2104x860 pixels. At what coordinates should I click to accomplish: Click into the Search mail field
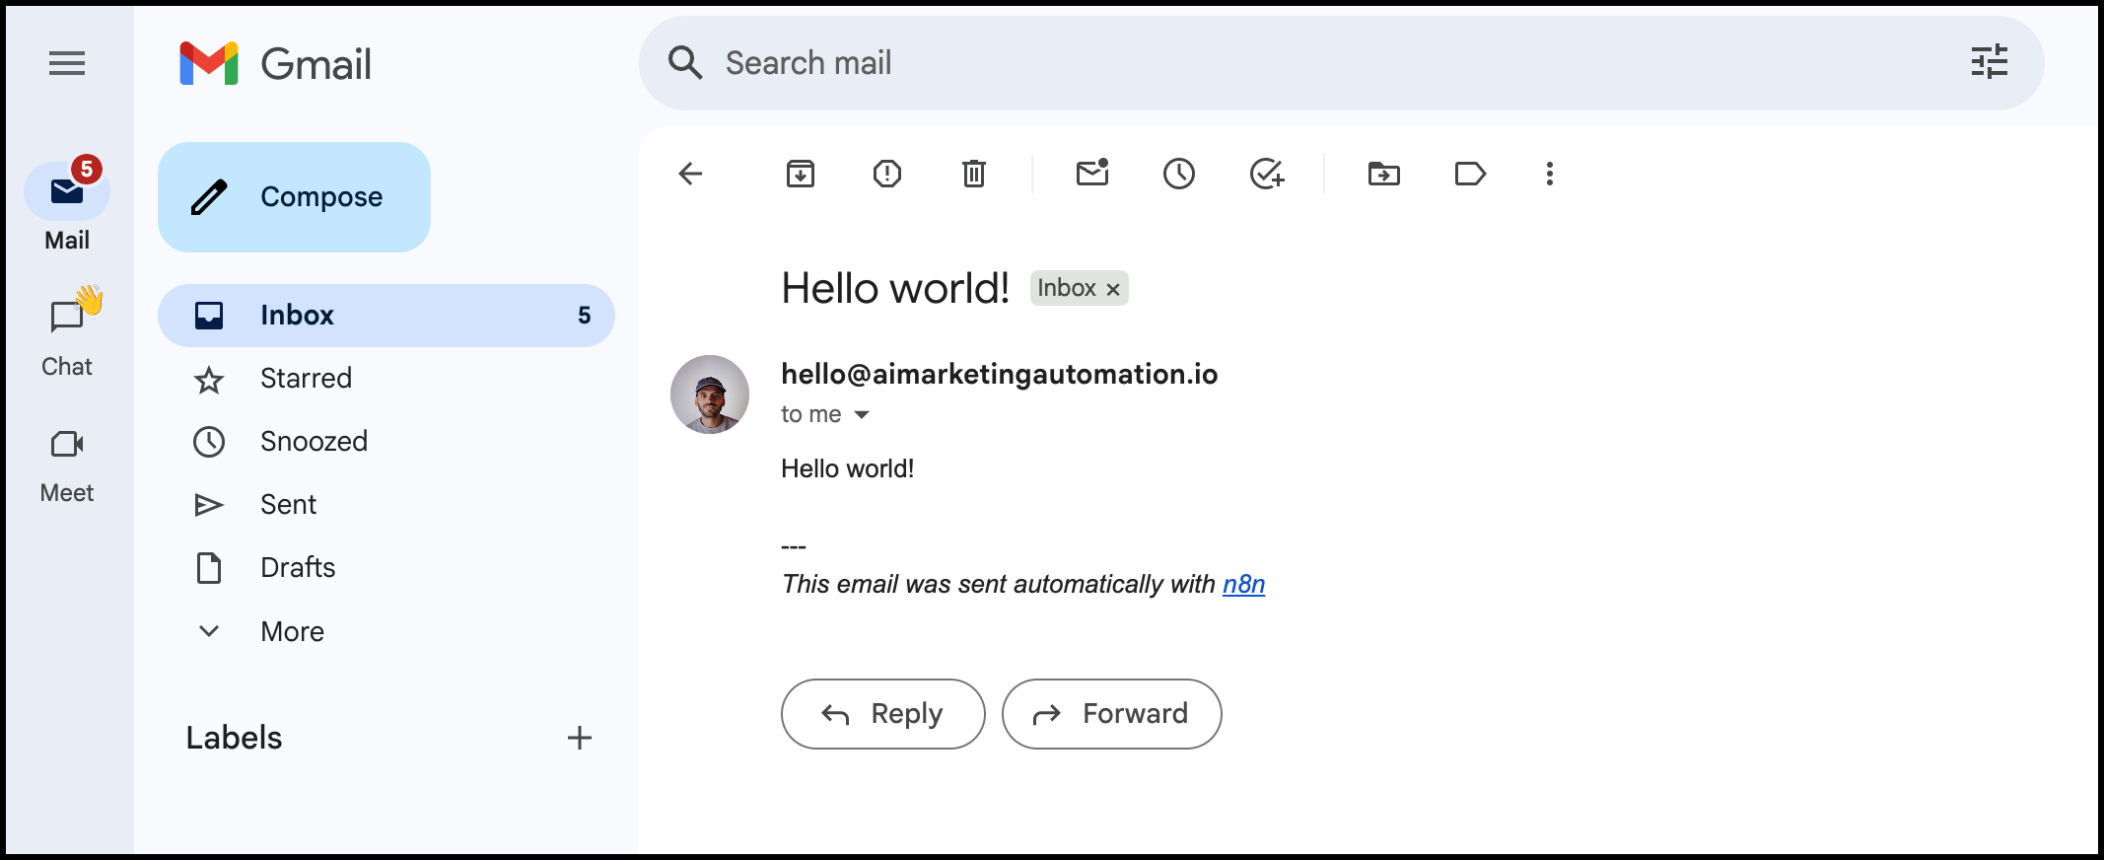pyautogui.click(x=1282, y=63)
